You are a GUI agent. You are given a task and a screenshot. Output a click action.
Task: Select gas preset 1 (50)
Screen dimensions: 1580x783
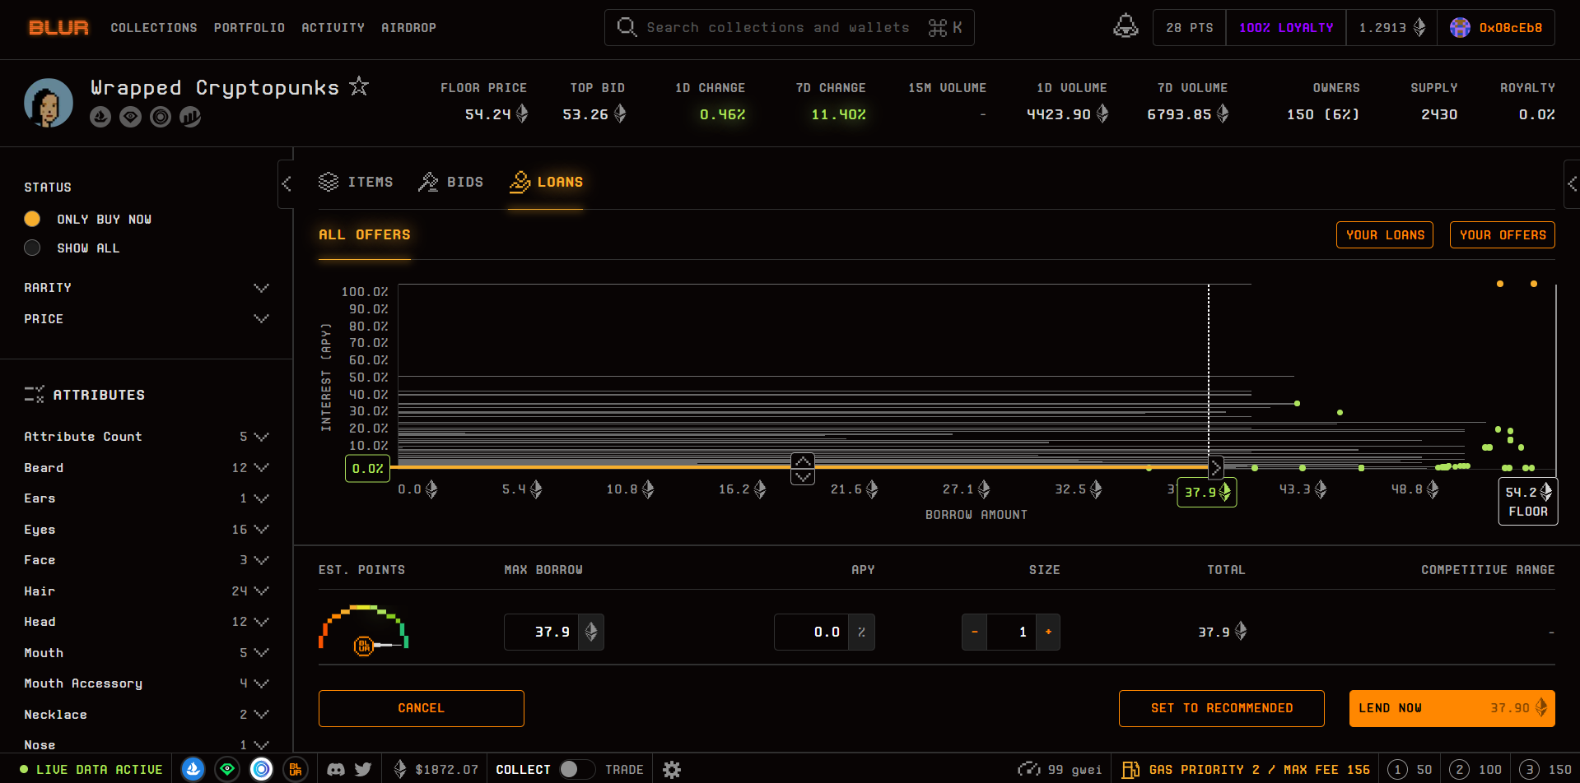point(1410,770)
